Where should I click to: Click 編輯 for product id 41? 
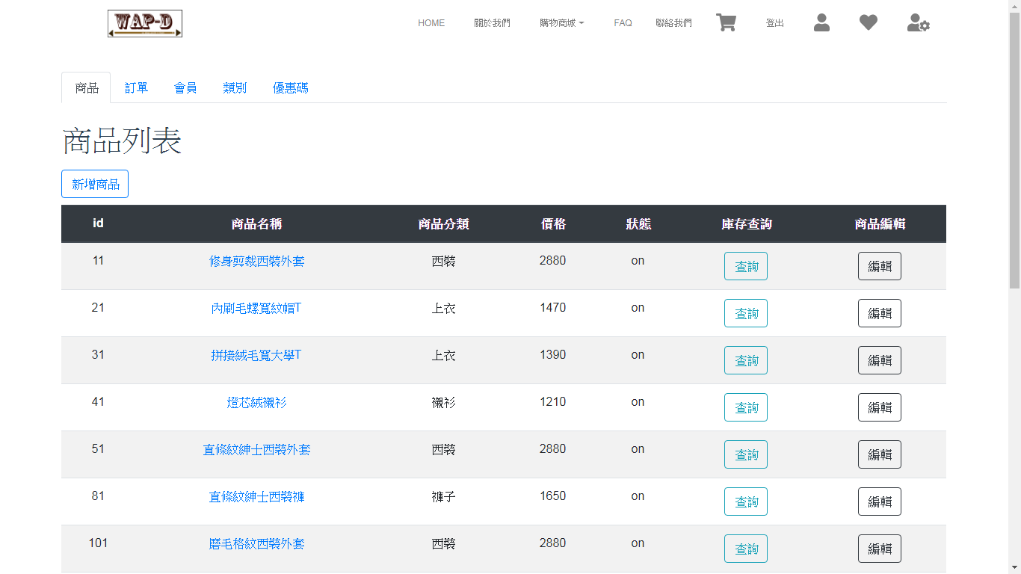(880, 407)
